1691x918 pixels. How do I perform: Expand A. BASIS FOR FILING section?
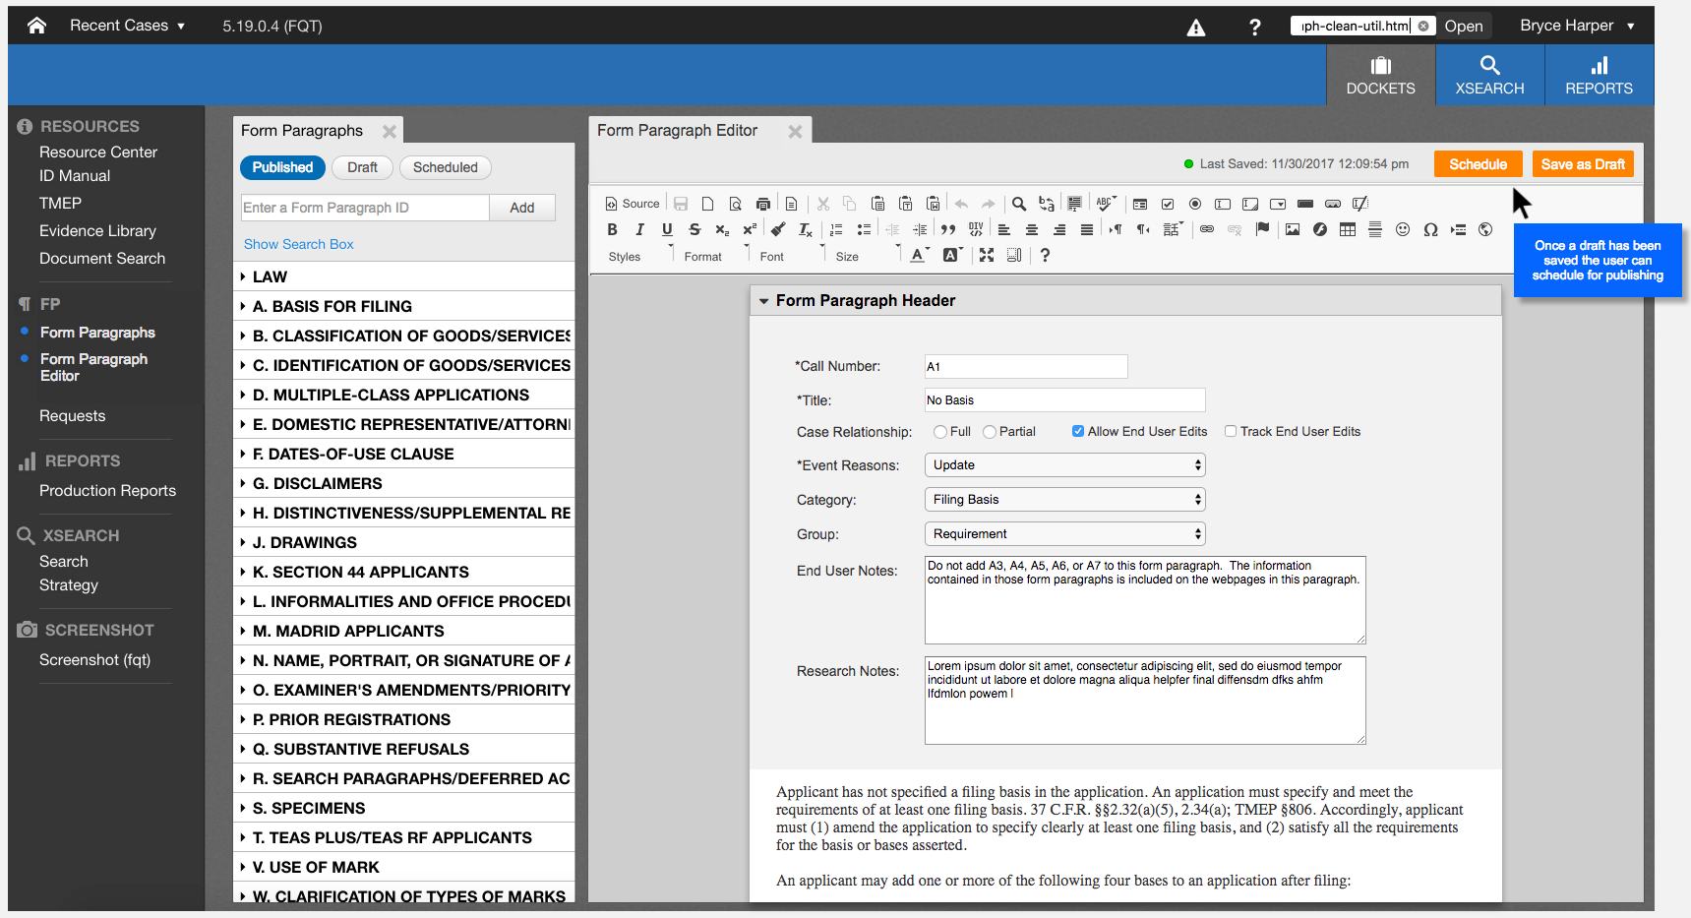(403, 306)
